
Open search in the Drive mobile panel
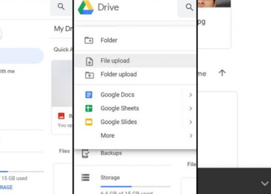(x=189, y=7)
